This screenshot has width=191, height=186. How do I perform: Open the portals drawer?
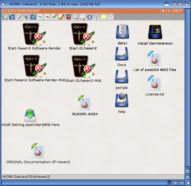tap(122, 76)
